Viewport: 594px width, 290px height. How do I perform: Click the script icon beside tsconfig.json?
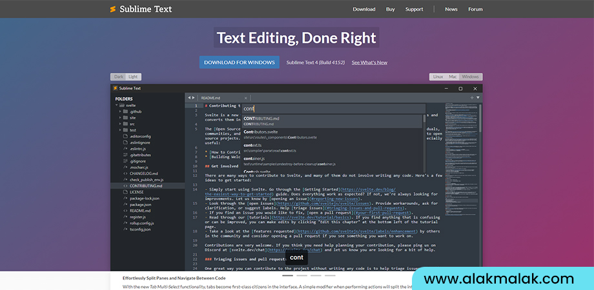(125, 229)
